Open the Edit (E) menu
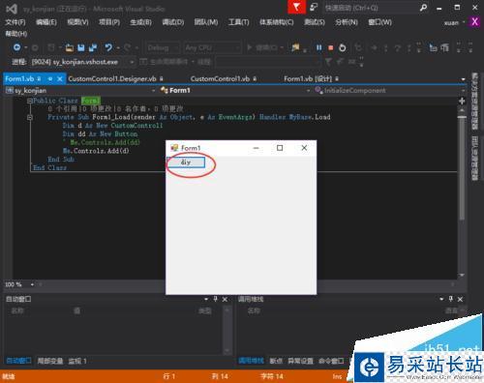The width and height of the screenshot is (484, 383). (x=46, y=22)
